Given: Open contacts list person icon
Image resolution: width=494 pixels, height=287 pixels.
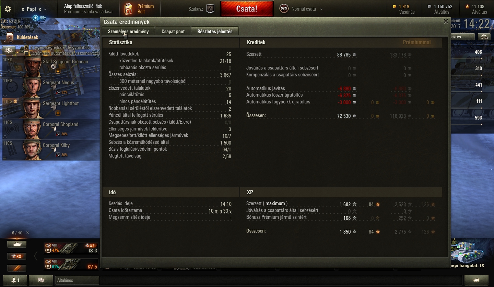Looking at the screenshot, I should coord(14,280).
